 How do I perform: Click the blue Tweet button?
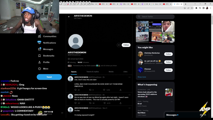pos(49,77)
